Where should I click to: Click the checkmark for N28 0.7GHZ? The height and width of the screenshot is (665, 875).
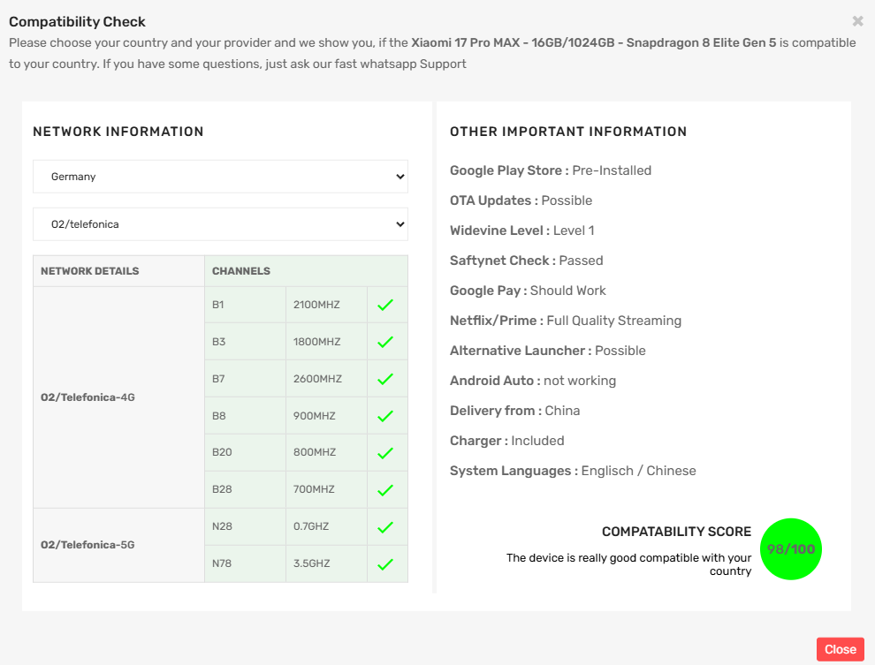coord(385,527)
